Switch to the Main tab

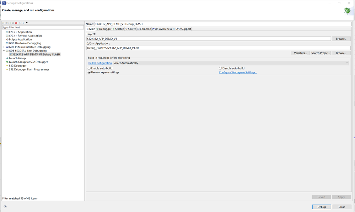[x=91, y=29]
